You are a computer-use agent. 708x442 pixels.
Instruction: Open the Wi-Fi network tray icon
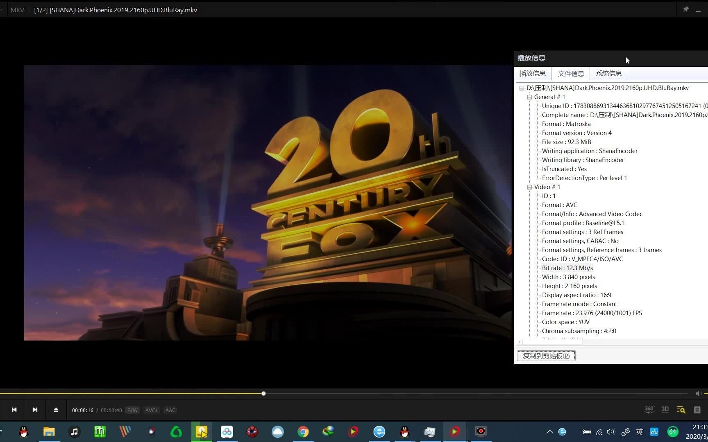click(x=599, y=432)
